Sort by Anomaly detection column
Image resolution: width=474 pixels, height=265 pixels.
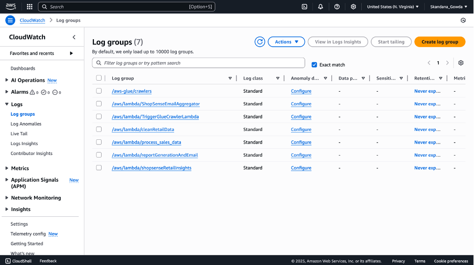tap(325, 78)
